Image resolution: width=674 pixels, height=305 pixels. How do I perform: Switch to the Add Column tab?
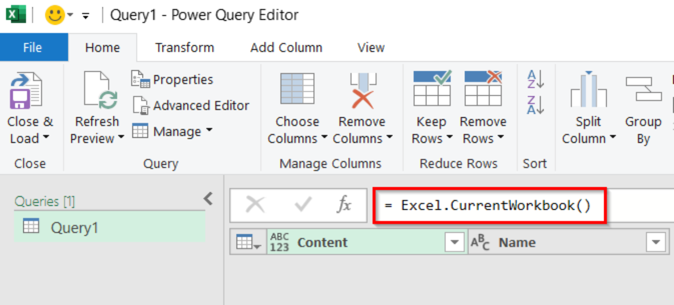point(286,48)
